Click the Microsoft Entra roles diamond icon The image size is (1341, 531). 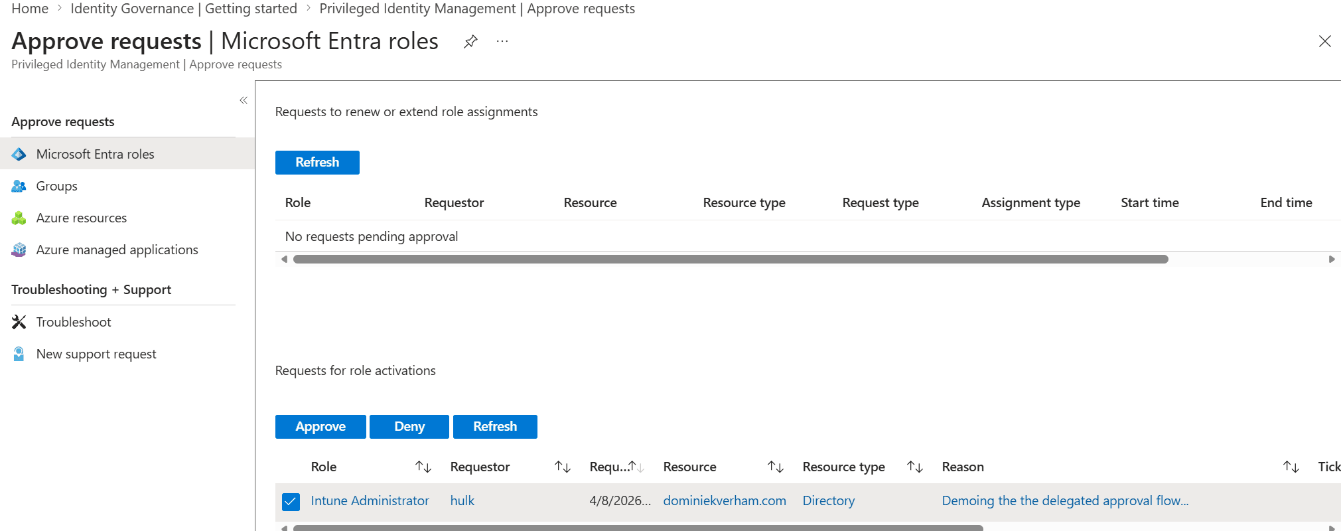(x=19, y=154)
